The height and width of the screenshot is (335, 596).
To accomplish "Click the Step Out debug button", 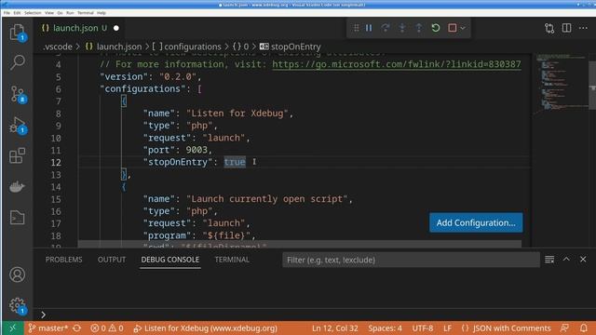I will pos(419,28).
